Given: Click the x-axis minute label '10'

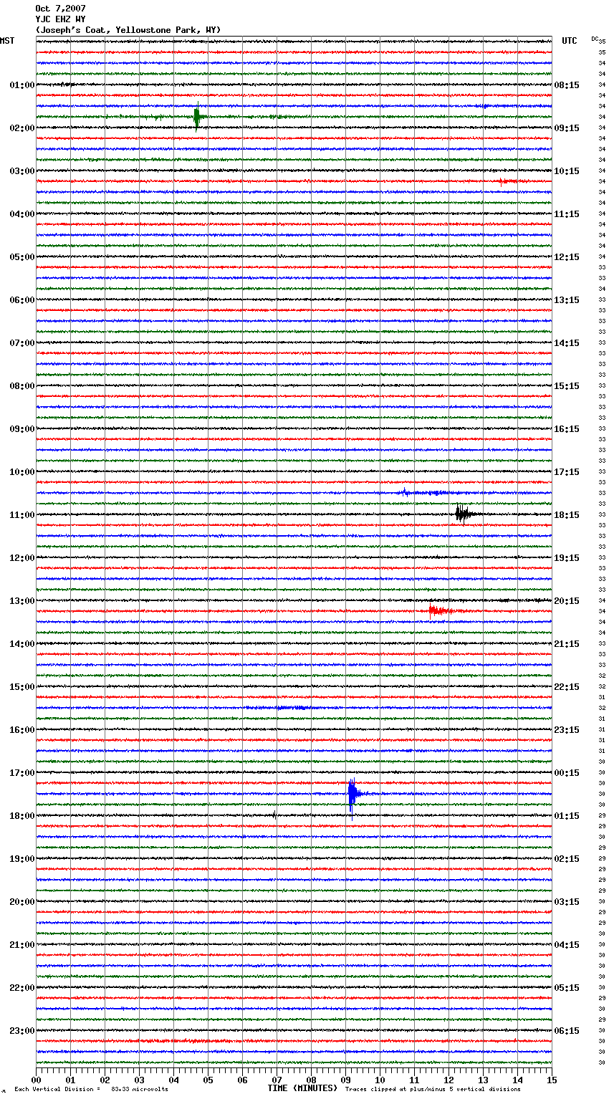Looking at the screenshot, I should (380, 1080).
